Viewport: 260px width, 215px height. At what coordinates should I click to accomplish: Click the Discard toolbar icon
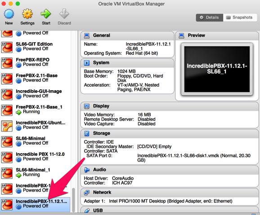[64, 14]
